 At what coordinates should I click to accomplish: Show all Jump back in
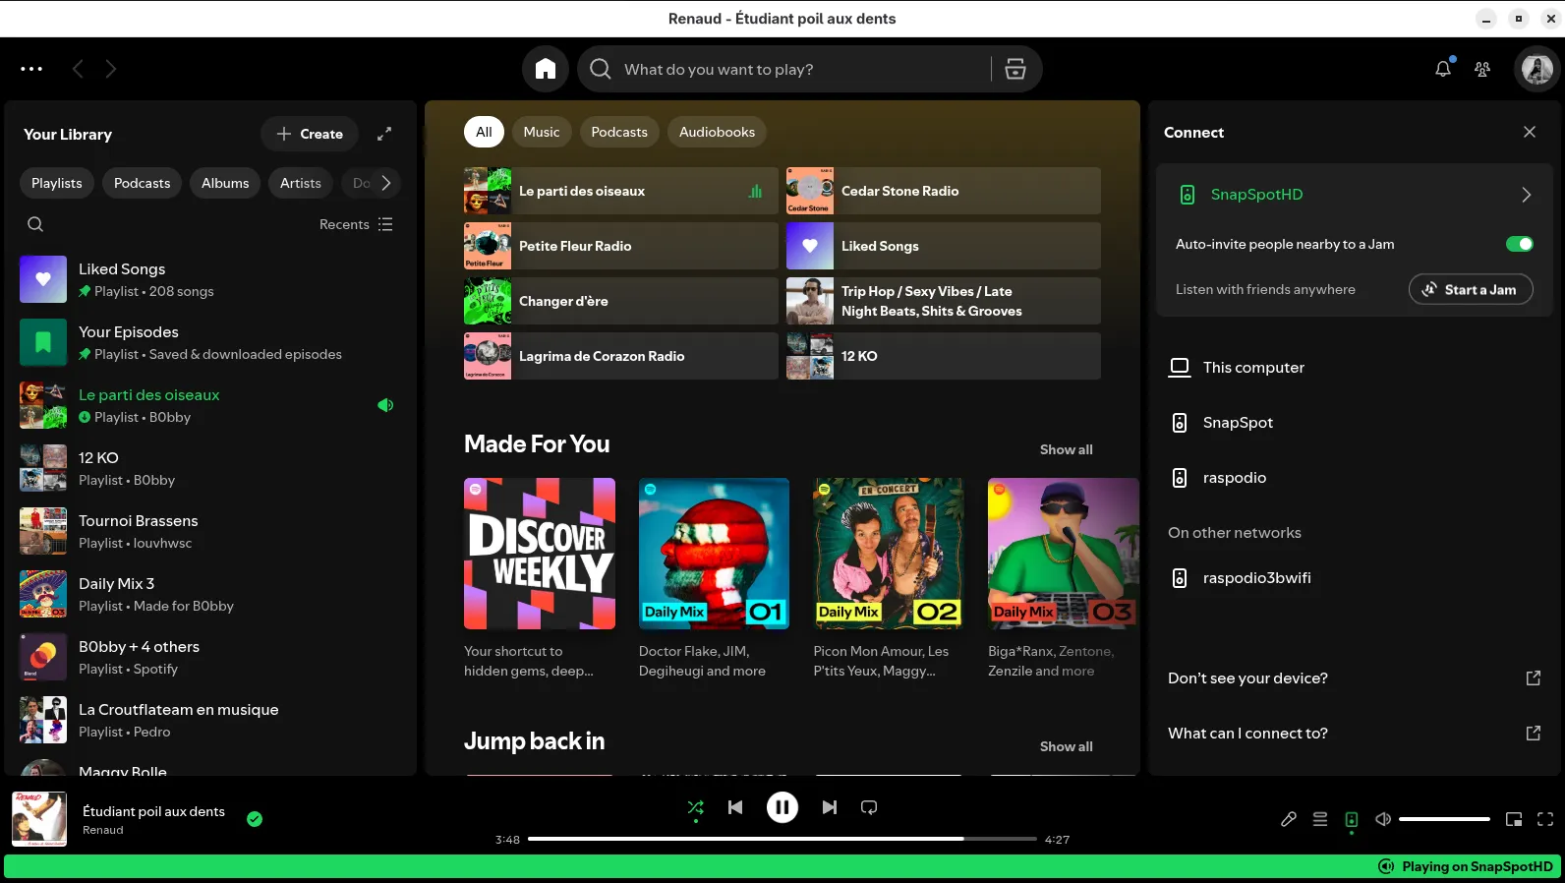pyautogui.click(x=1067, y=746)
